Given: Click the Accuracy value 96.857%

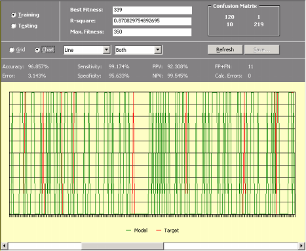Looking at the screenshot, I should 38,66.
